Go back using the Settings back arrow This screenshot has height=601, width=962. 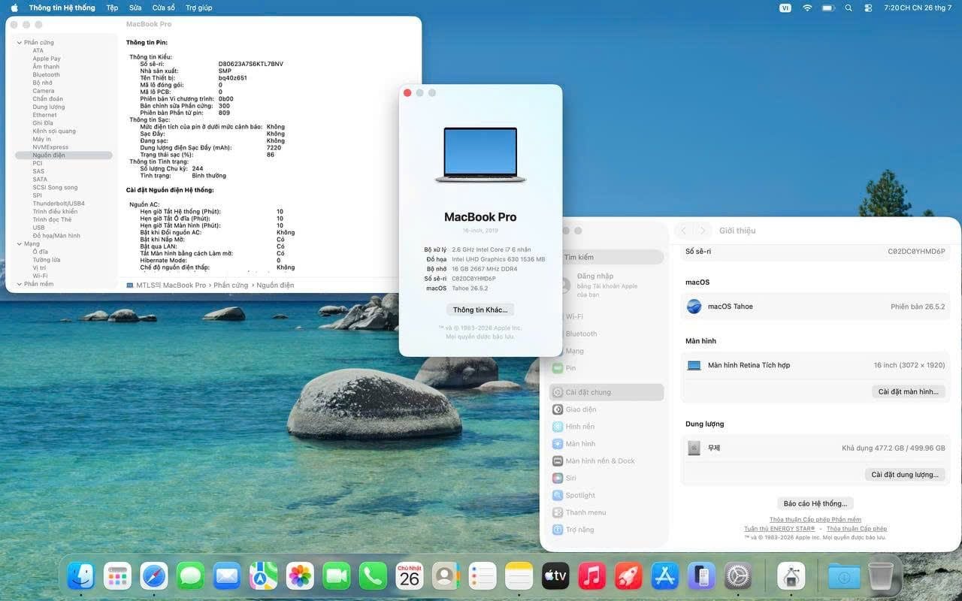(x=684, y=231)
